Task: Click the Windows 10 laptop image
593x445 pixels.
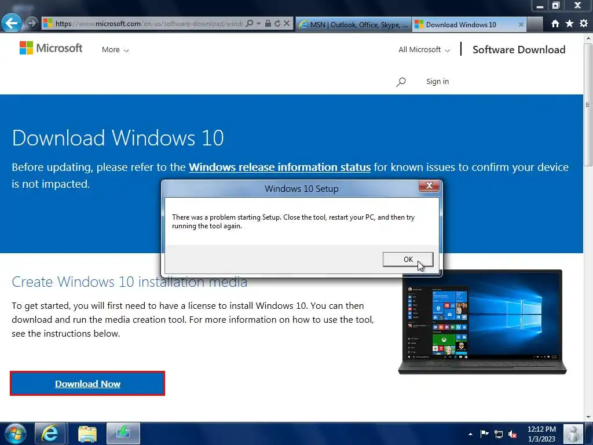Action: tap(482, 322)
